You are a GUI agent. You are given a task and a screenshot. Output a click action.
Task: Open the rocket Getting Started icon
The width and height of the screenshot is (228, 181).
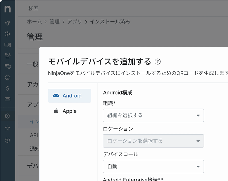7,23
